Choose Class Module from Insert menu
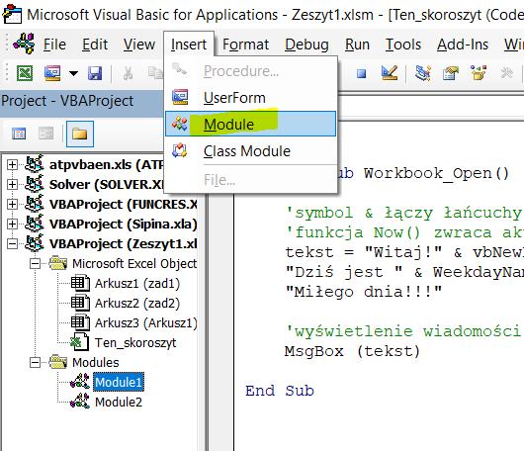Screen dimensions: 524x451 [x=250, y=151]
